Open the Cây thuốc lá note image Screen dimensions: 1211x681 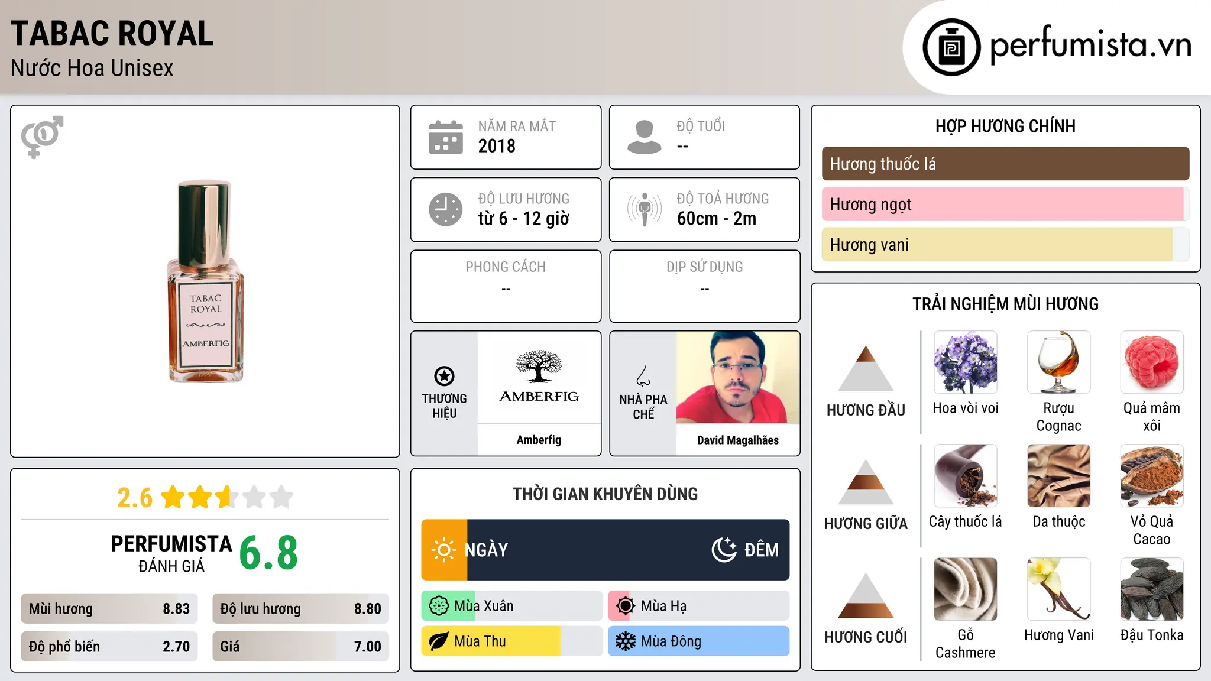pos(966,476)
